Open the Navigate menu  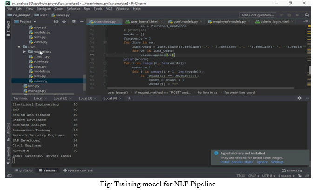click(44, 9)
